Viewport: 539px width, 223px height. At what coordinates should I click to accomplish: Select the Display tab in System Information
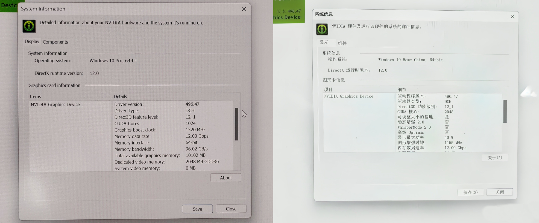(x=32, y=41)
